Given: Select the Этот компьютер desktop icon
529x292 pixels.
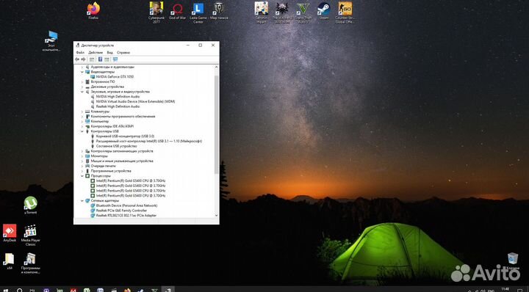Looking at the screenshot, I should click(x=51, y=41).
